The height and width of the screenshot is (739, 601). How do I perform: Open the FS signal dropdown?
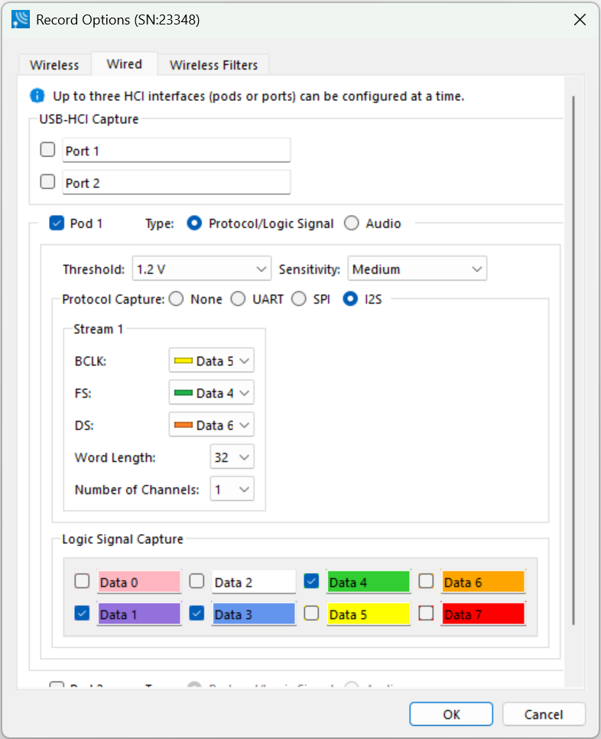[x=212, y=392]
